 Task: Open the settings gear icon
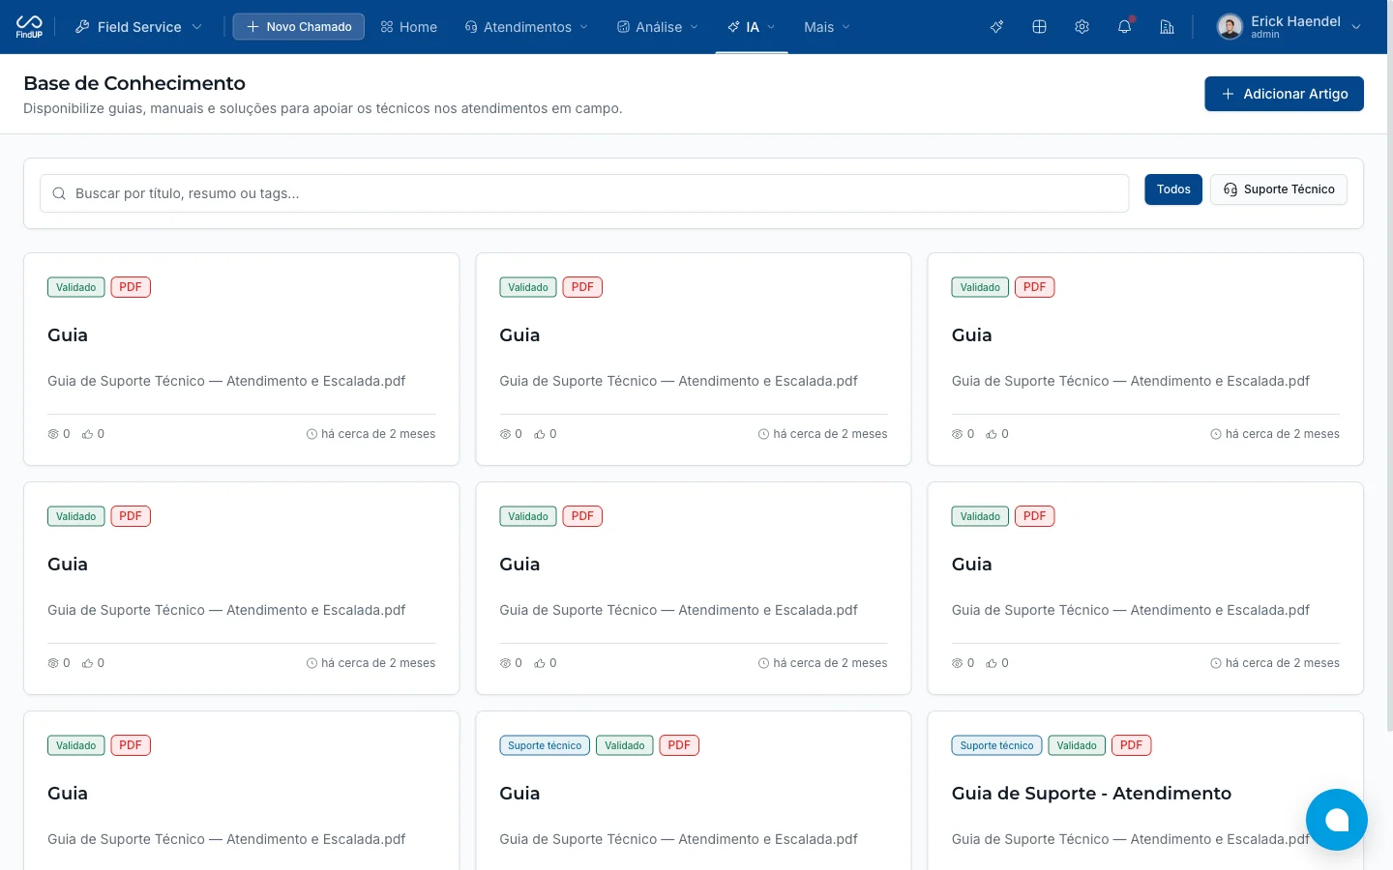(1082, 27)
